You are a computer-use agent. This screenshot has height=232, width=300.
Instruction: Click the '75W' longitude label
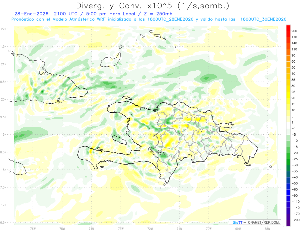[62, 229]
